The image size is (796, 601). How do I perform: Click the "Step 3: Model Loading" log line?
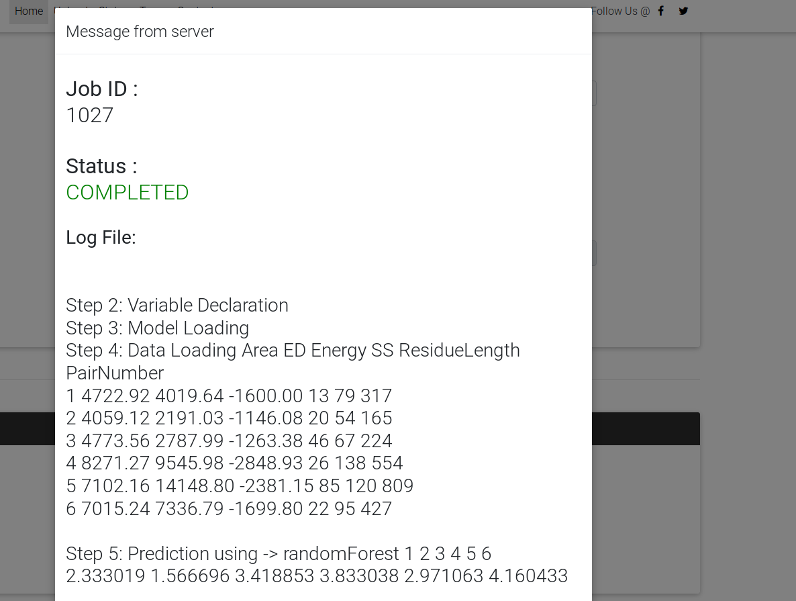(x=157, y=328)
